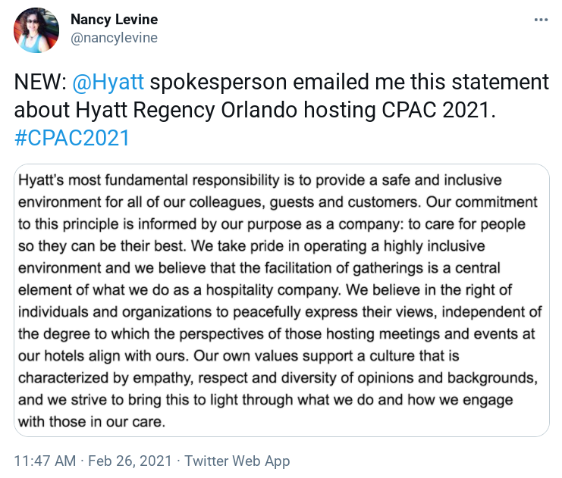Click the 'peacefully express their views' line
562x478 pixels.
pyautogui.click(x=280, y=312)
